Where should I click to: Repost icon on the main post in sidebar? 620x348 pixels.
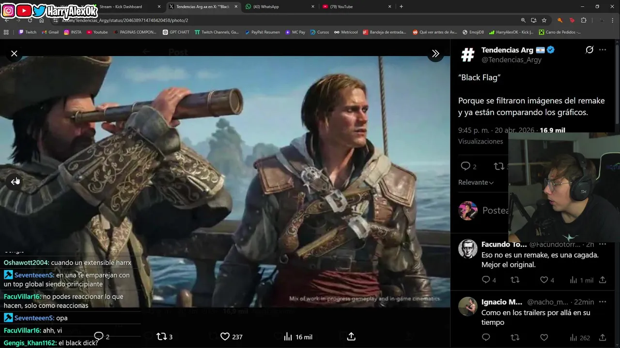click(x=499, y=166)
